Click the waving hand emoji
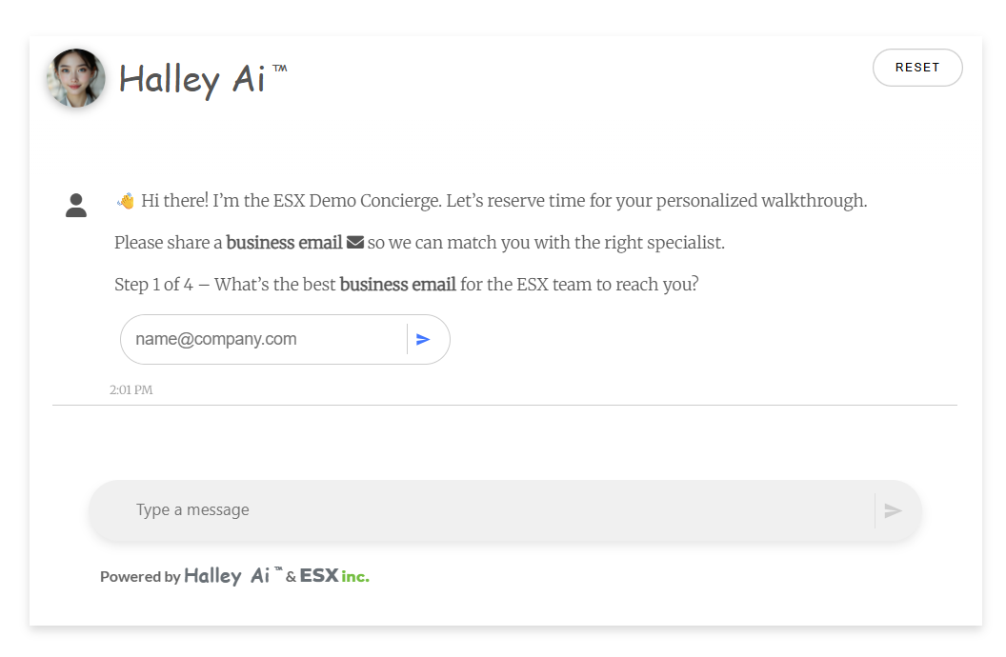Screen dimensions: 1006x657 [x=125, y=201]
